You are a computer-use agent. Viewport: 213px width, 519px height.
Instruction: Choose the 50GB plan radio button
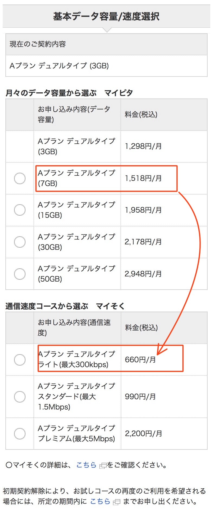pyautogui.click(x=20, y=273)
